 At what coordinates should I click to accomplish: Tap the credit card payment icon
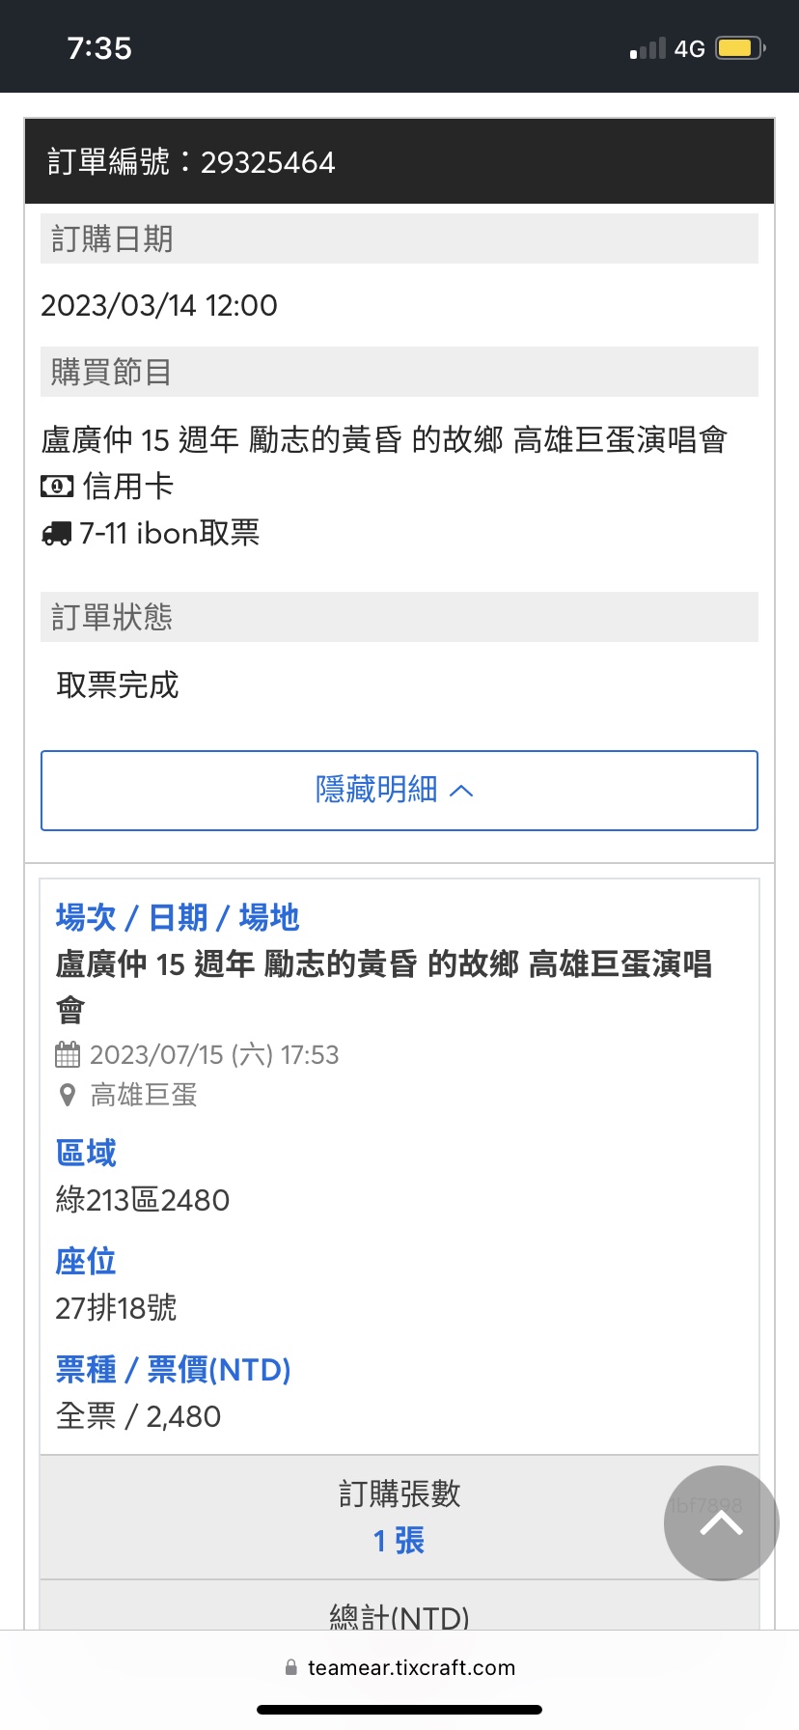pyautogui.click(x=57, y=487)
